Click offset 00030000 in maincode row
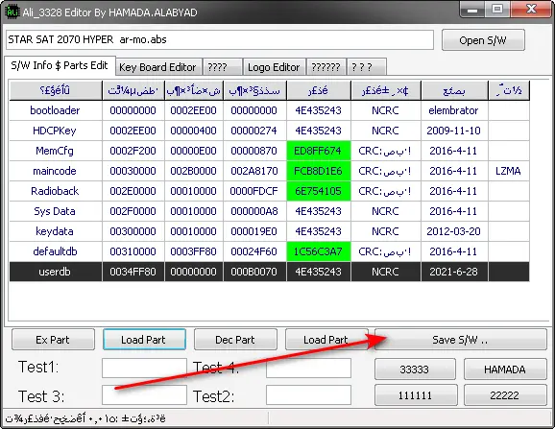The height and width of the screenshot is (429, 555). [133, 171]
